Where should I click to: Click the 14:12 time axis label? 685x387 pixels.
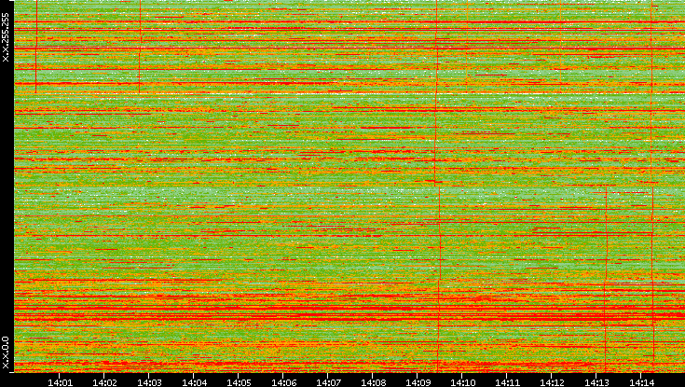(x=552, y=382)
